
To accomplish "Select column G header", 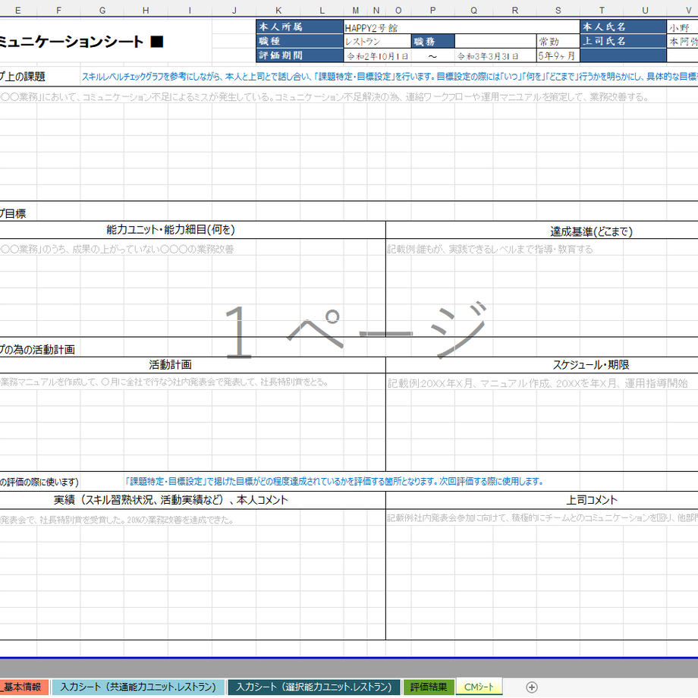I will click(x=102, y=10).
